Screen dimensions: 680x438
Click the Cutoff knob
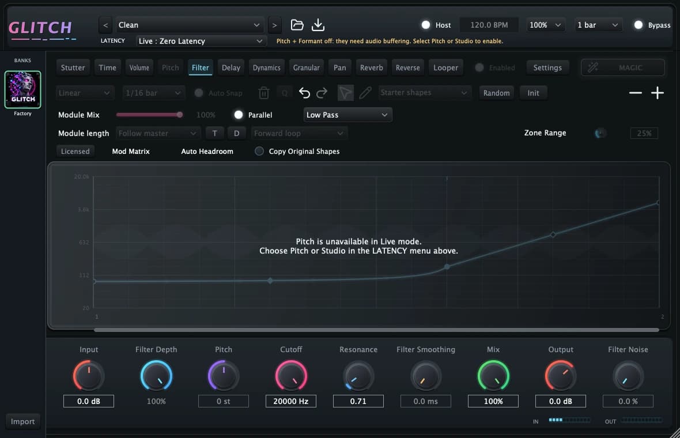291,376
